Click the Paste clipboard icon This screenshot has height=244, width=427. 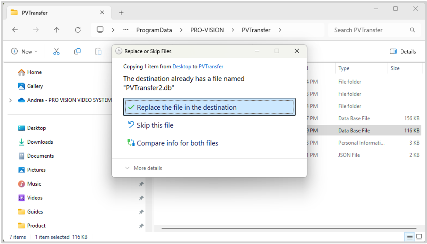(x=98, y=51)
